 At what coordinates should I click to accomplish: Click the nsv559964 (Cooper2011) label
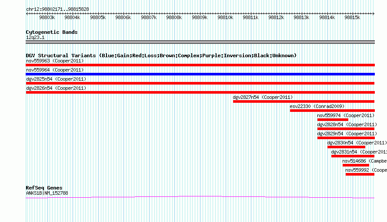click(x=55, y=70)
